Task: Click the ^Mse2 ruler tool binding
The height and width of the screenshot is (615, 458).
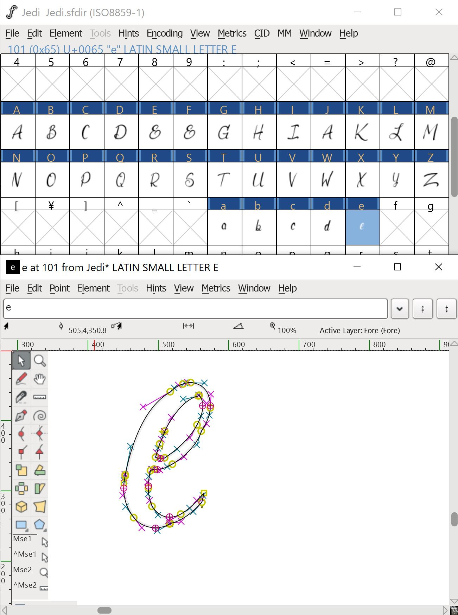Action: point(30,587)
